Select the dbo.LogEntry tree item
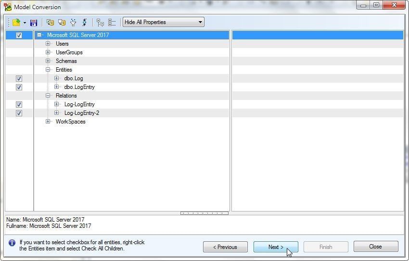The width and height of the screenshot is (409, 261). pyautogui.click(x=79, y=87)
